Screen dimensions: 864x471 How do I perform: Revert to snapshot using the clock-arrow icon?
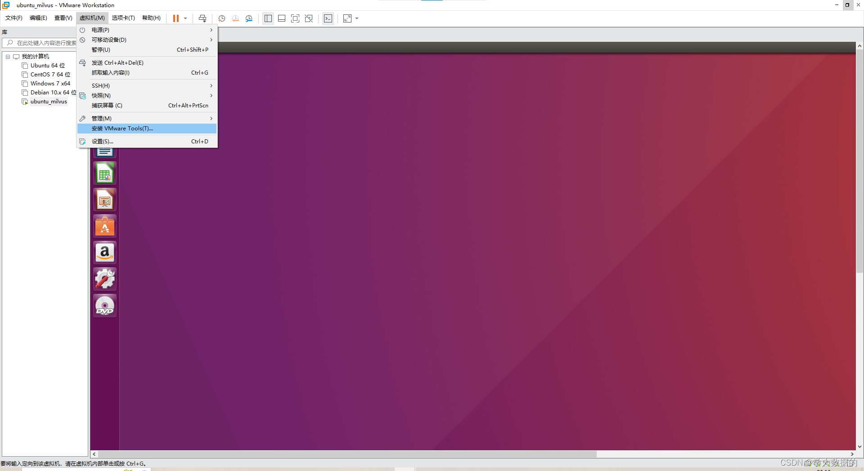coord(235,18)
